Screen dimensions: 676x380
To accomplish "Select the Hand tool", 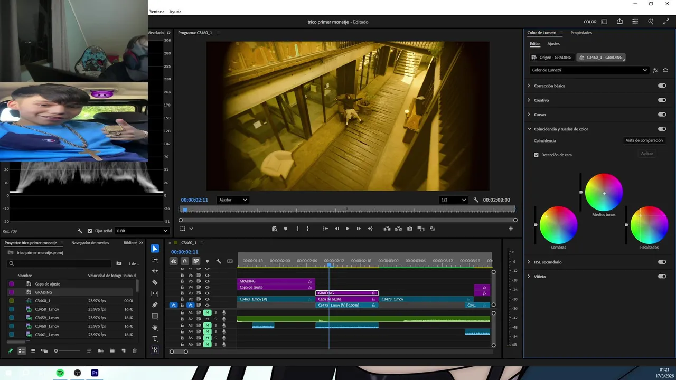I will (x=155, y=327).
